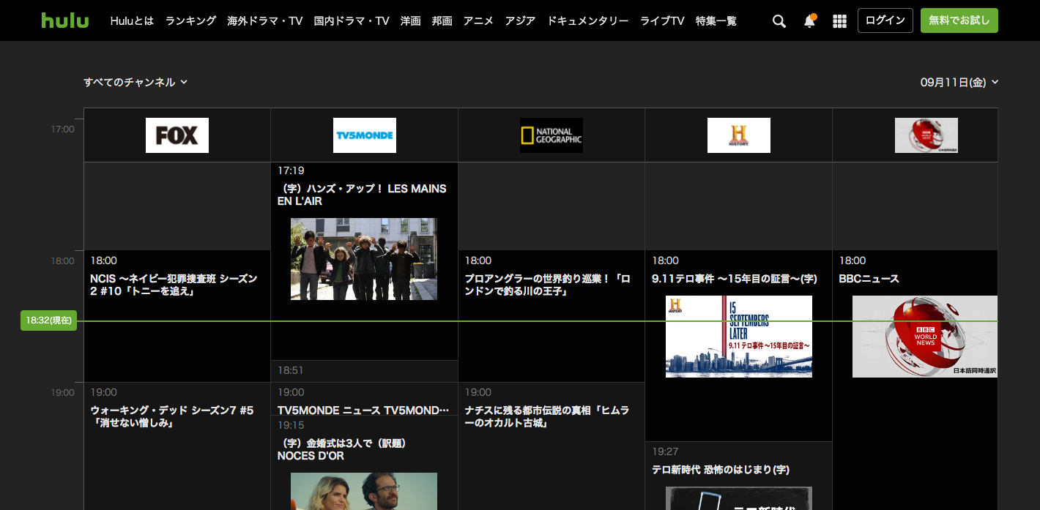Image resolution: width=1040 pixels, height=510 pixels.
Task: Open the ランキング menu item
Action: click(190, 21)
